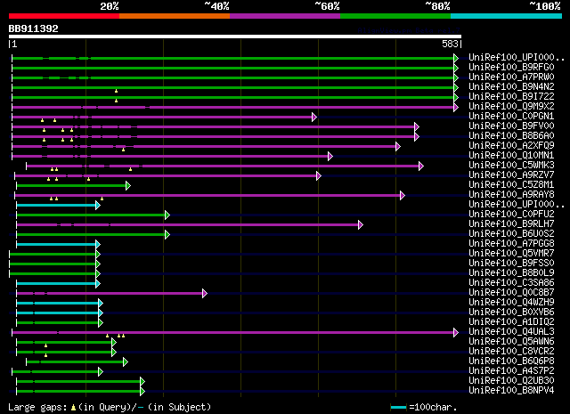Viewport: 570px width, 414px height.
Task: Click the purple arrowhead of the B9RLH7 bar
Action: click(361, 225)
